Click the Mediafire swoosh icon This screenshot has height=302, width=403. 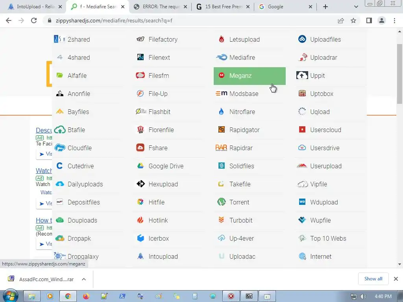[221, 57]
